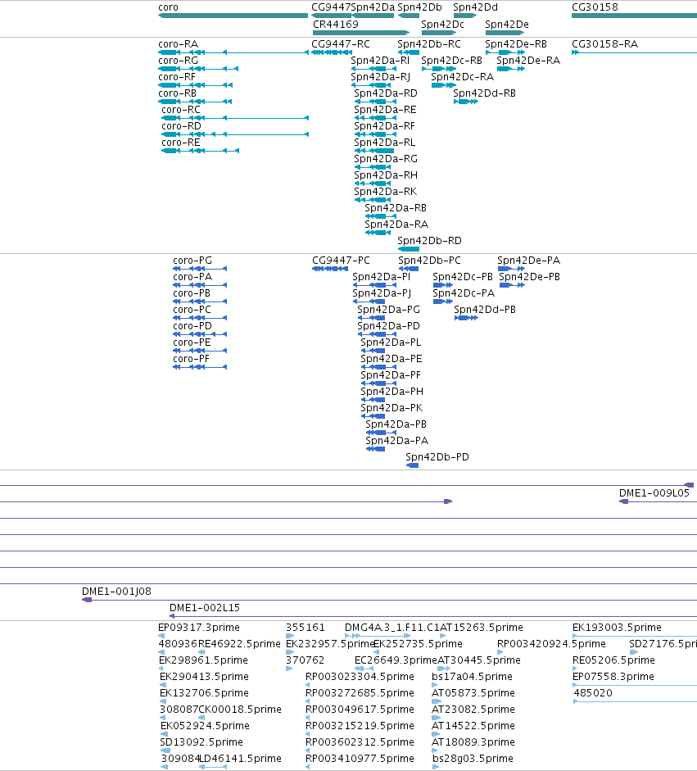This screenshot has width=697, height=771.
Task: Click EST bs17a04.5prime
Action: [x=435, y=685]
